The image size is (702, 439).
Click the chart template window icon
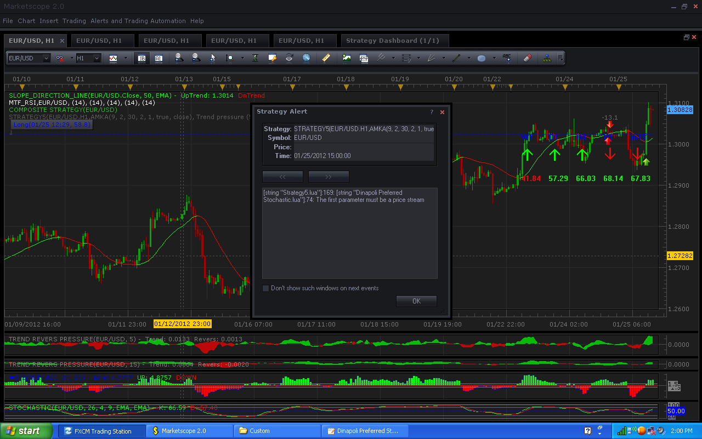coord(364,58)
